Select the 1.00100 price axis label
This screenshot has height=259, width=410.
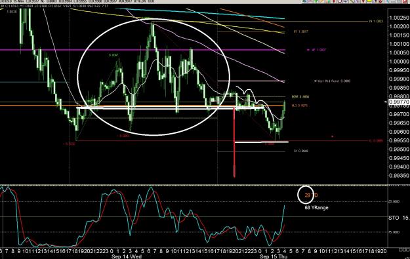click(x=400, y=44)
